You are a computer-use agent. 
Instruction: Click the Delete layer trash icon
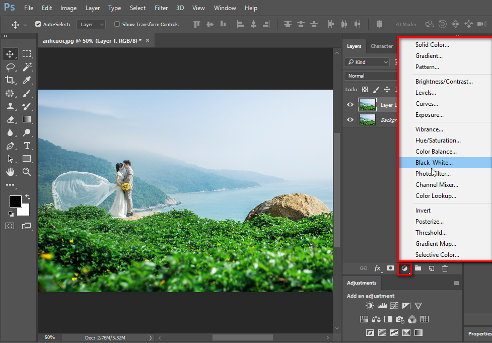445,268
